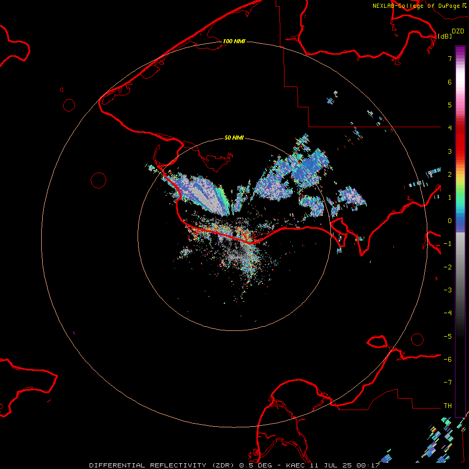Click the (ZDR) abbreviation in caption
469x469 pixels.
click(x=224, y=465)
